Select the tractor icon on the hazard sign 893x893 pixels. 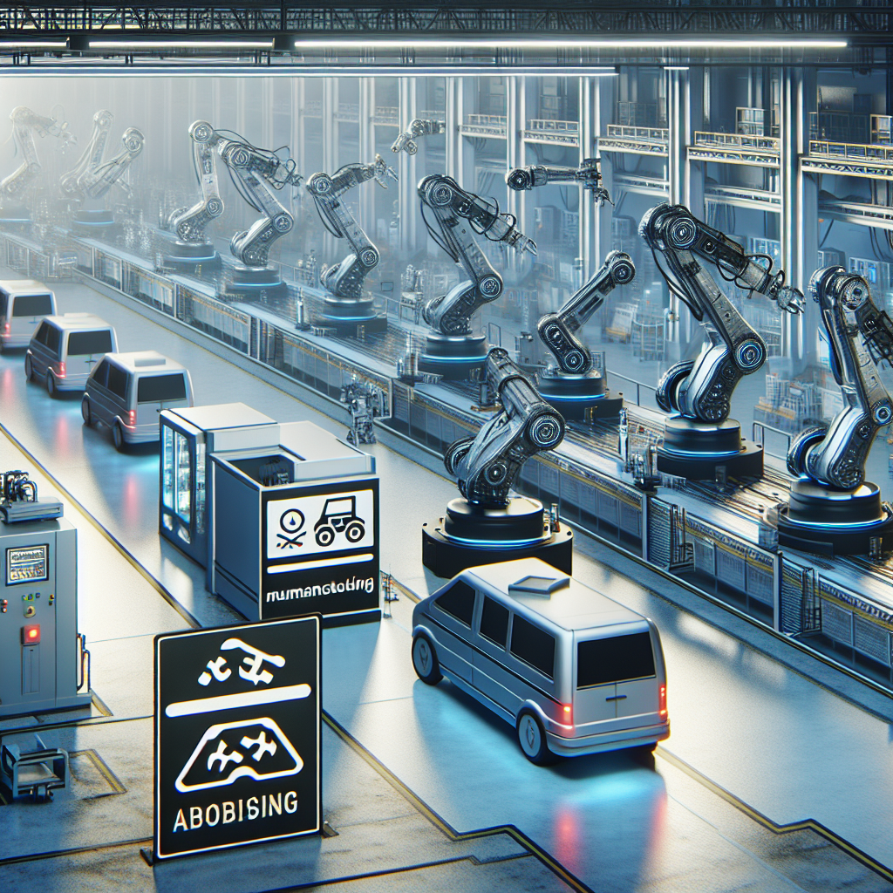coord(339,522)
